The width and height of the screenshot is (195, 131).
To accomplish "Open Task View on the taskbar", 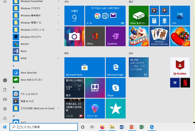I will 92,127.
